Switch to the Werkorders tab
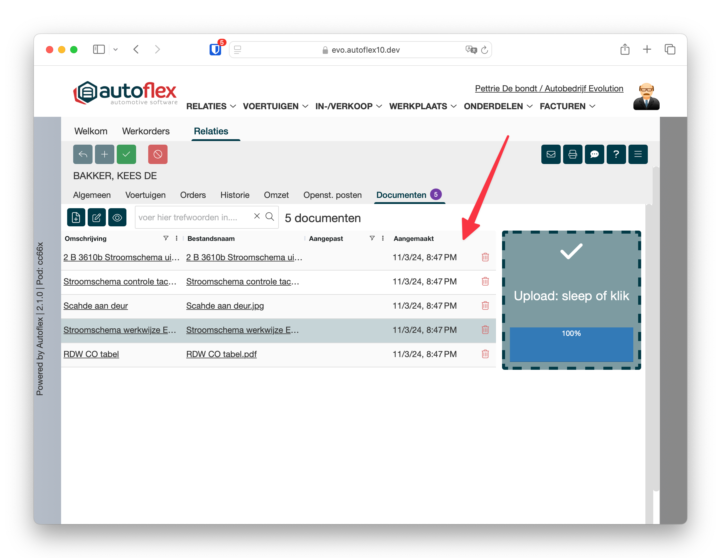The image size is (721, 558). point(145,131)
